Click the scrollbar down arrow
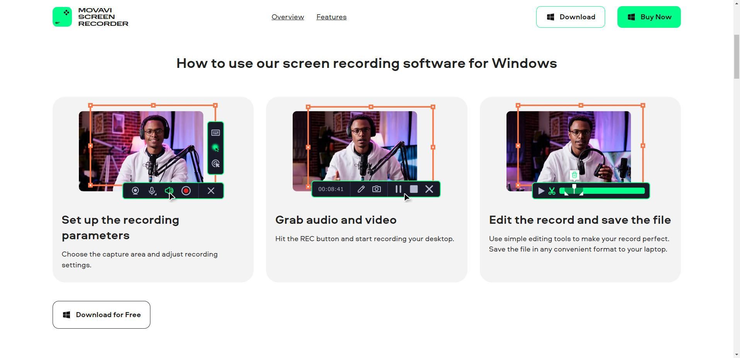The height and width of the screenshot is (358, 740). (x=737, y=355)
